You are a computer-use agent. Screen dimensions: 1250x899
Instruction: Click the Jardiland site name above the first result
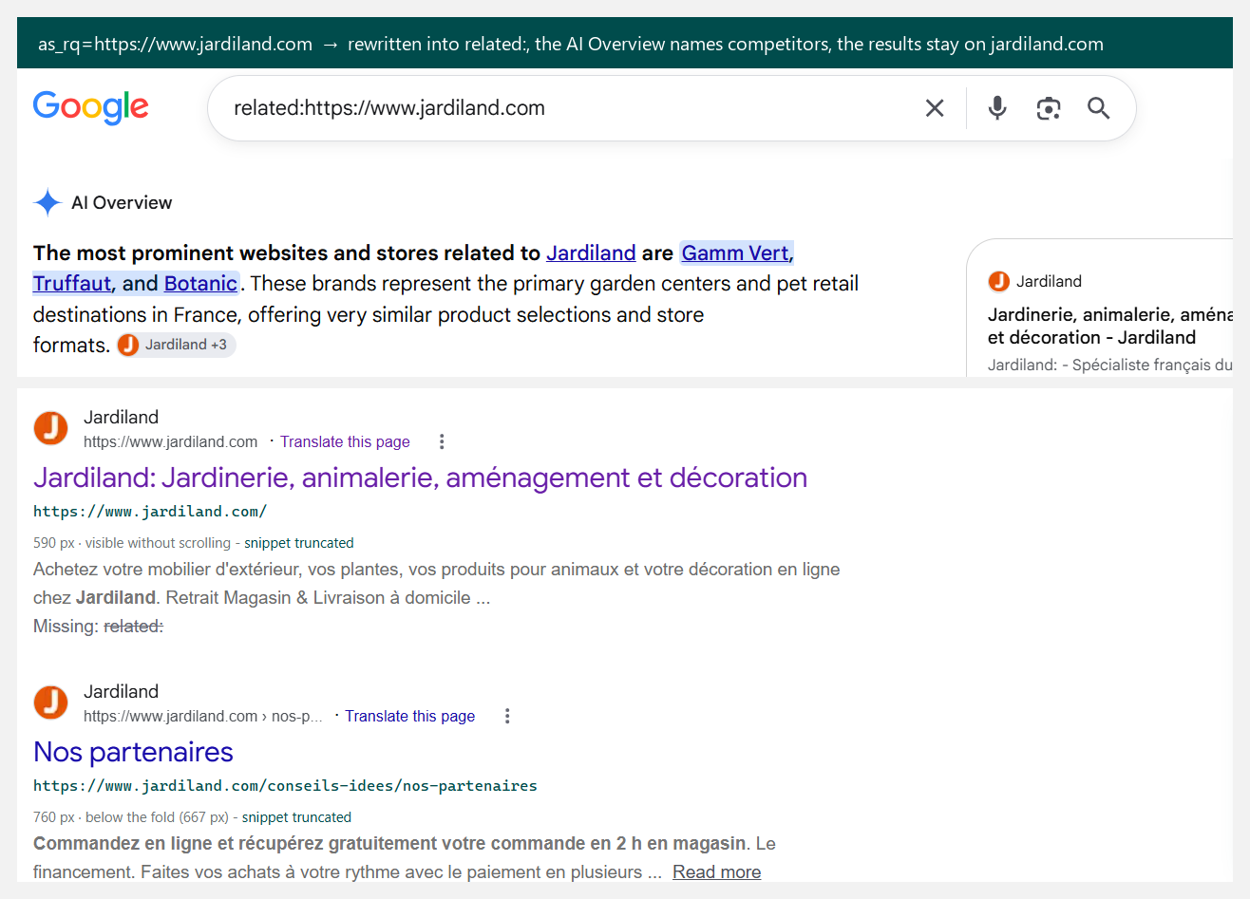click(121, 417)
